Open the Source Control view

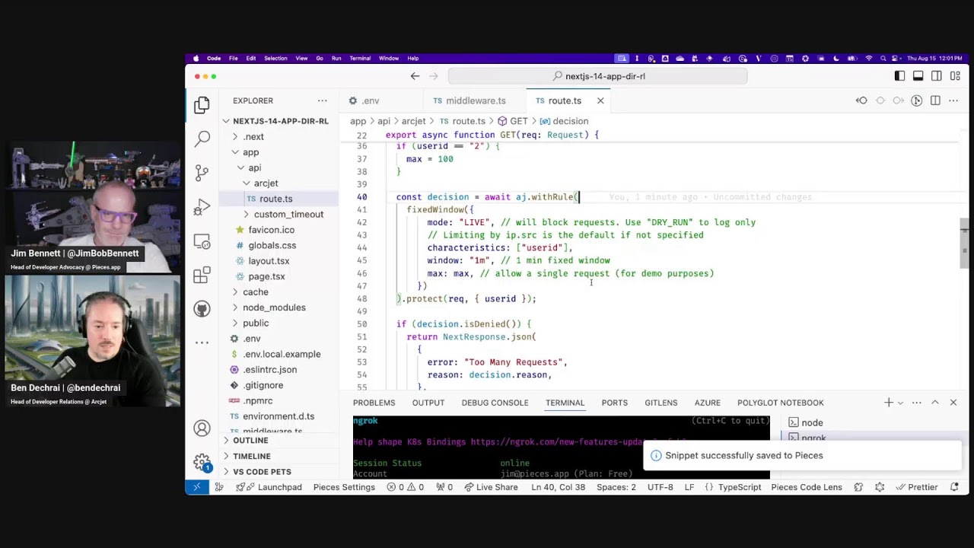pyautogui.click(x=202, y=173)
